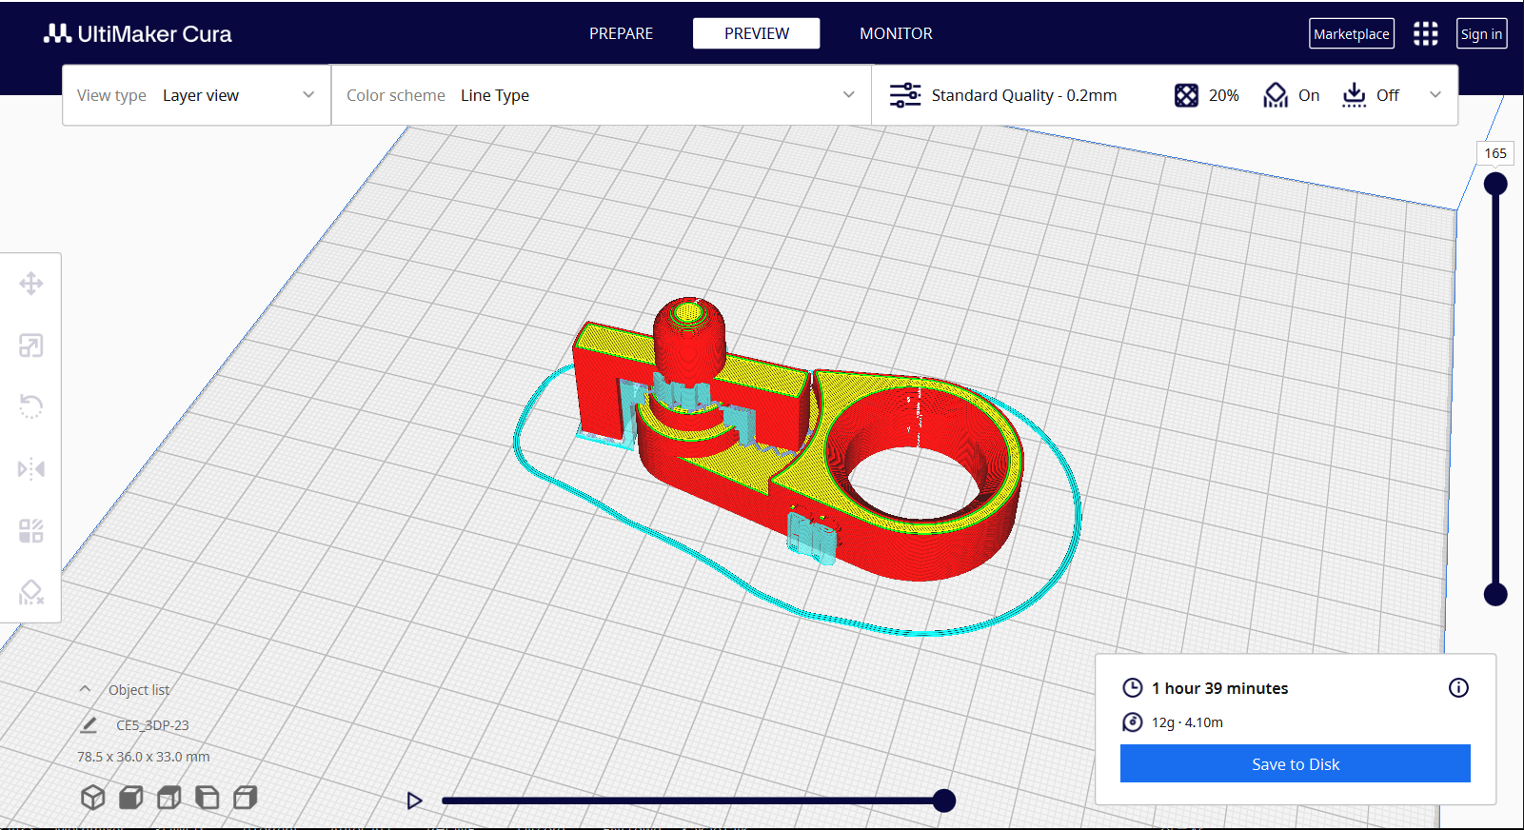Click Standard Quality - 0.2mm profile text

coord(1024,95)
